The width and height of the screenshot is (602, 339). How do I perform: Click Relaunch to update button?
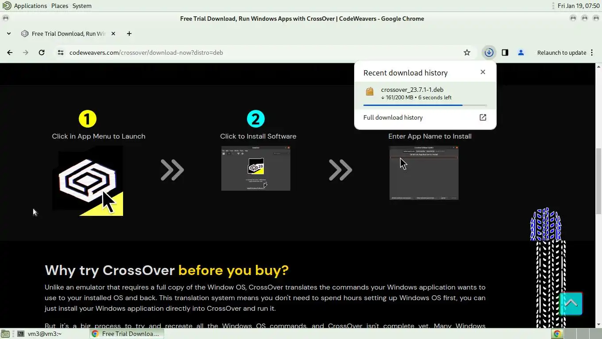[562, 53]
